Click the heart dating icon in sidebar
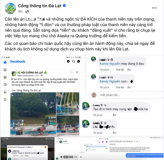 click(x=5, y=85)
